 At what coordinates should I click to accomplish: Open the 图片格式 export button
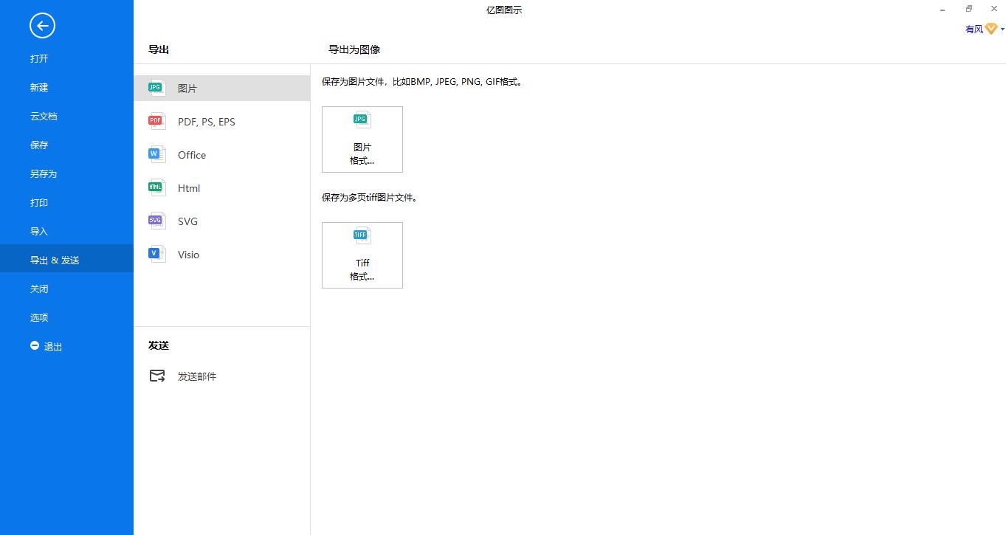coord(362,139)
